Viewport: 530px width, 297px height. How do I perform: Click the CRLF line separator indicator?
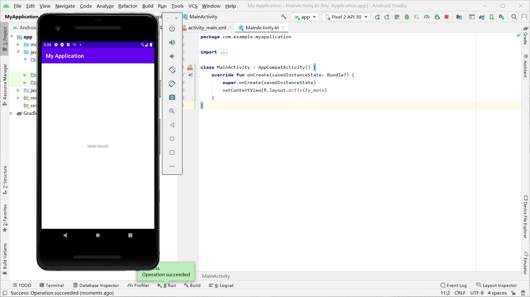460,293
